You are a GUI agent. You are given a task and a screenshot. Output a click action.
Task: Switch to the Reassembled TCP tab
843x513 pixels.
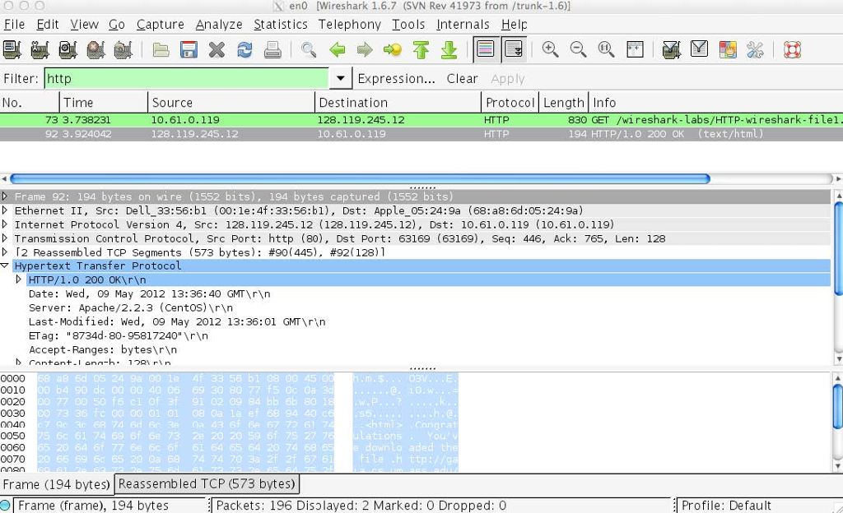coord(205,483)
